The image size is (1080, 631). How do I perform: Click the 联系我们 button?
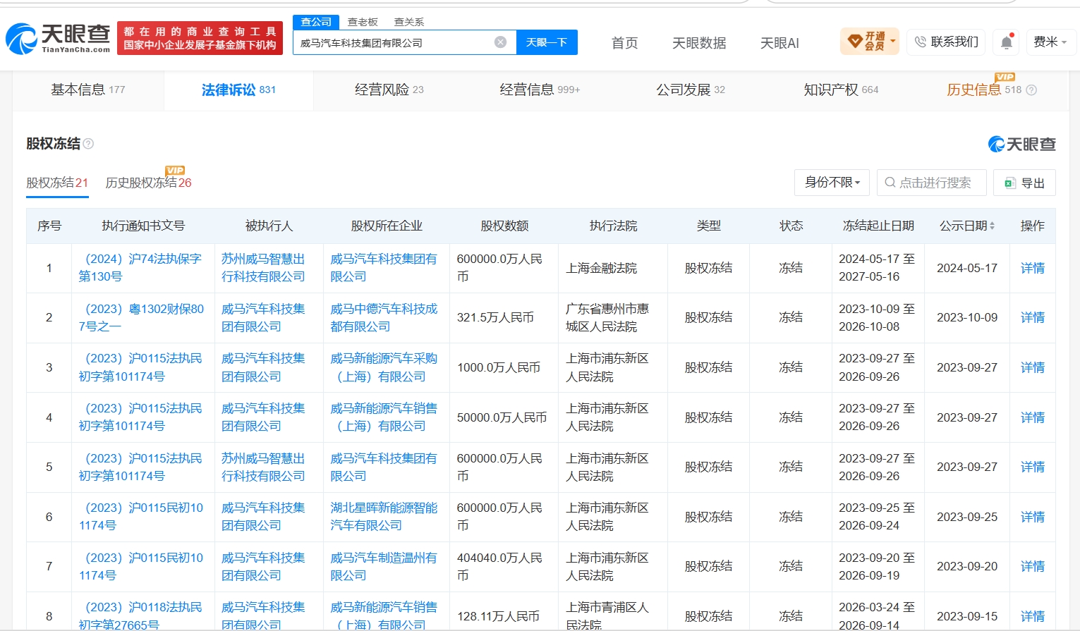[x=946, y=42]
